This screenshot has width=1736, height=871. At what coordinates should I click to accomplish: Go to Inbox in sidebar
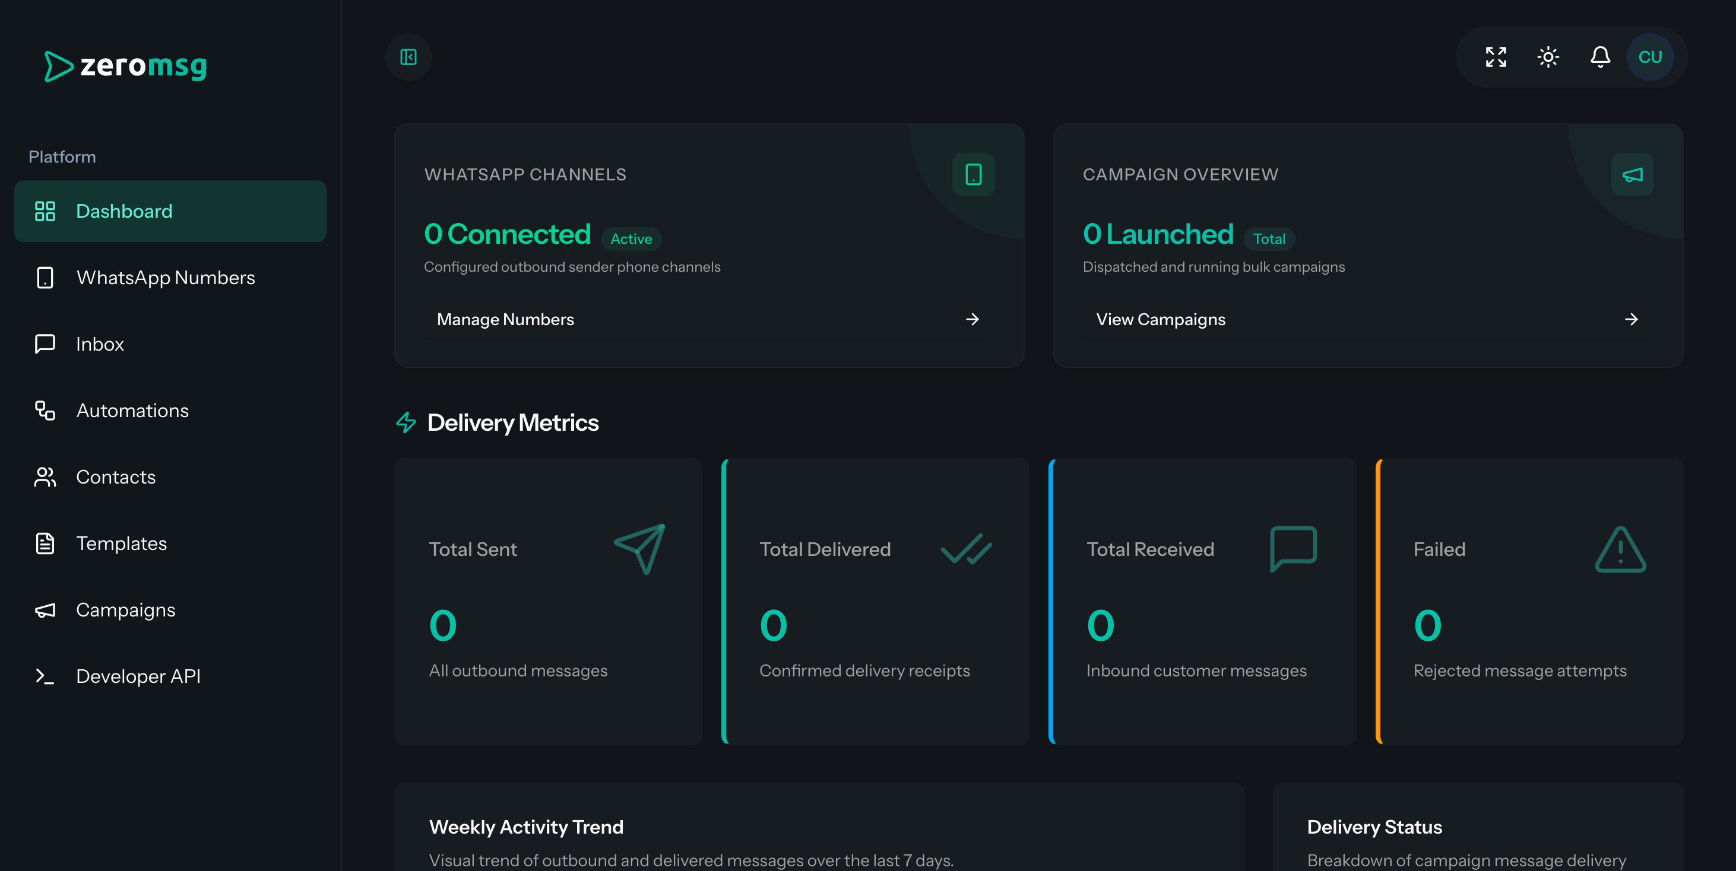tap(170, 344)
